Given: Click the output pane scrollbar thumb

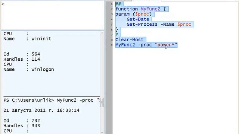Looking at the screenshot, I should 102,103.
